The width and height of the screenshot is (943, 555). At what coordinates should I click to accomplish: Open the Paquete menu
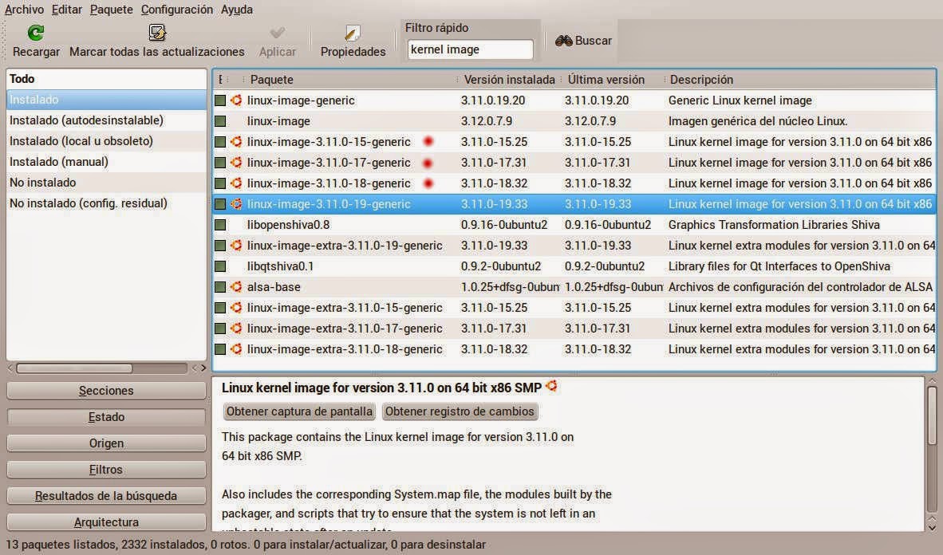click(x=111, y=10)
